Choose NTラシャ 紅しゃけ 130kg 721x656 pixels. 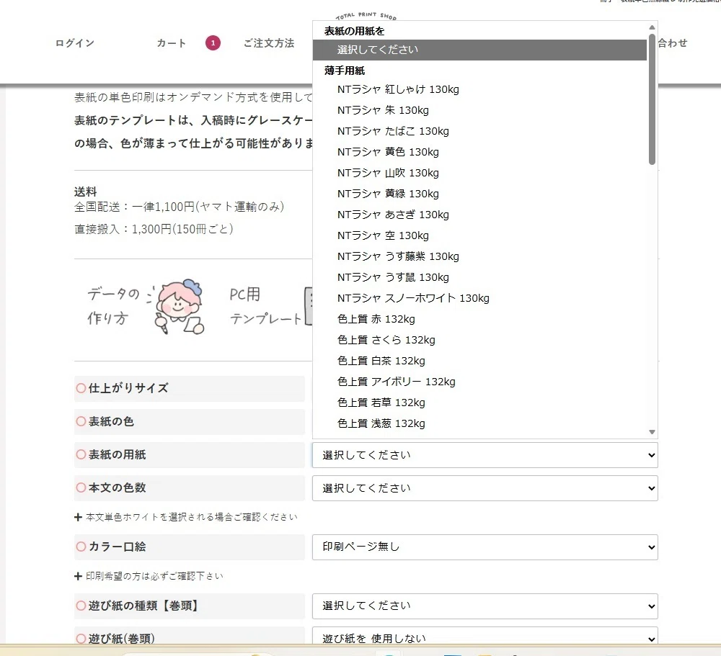tap(479, 89)
